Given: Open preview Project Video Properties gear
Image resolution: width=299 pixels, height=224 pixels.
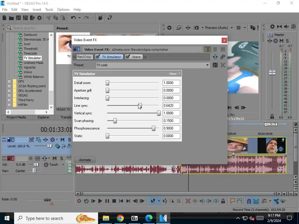Looking at the screenshot, I should (x=169, y=28).
